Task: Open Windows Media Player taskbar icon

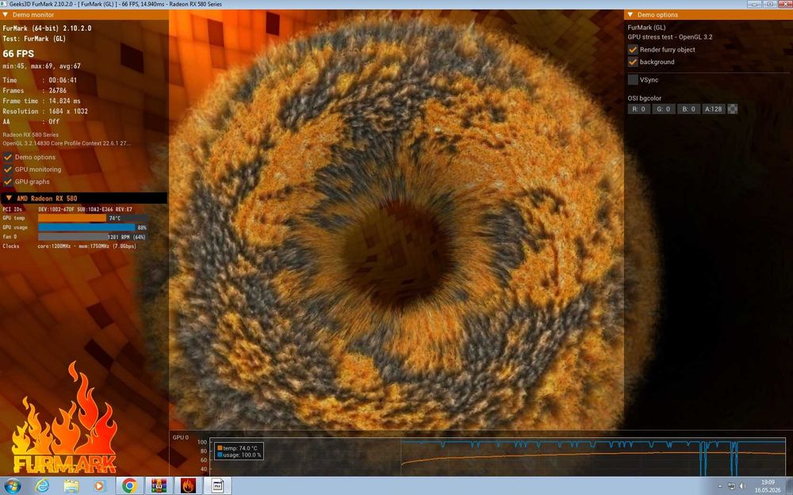Action: pos(99,486)
